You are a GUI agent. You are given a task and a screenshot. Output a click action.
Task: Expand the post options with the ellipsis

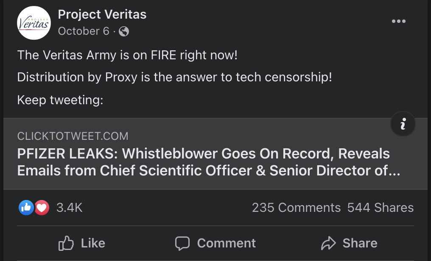pos(399,21)
